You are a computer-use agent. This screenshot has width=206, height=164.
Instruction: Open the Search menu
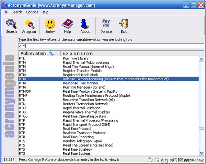17,12
